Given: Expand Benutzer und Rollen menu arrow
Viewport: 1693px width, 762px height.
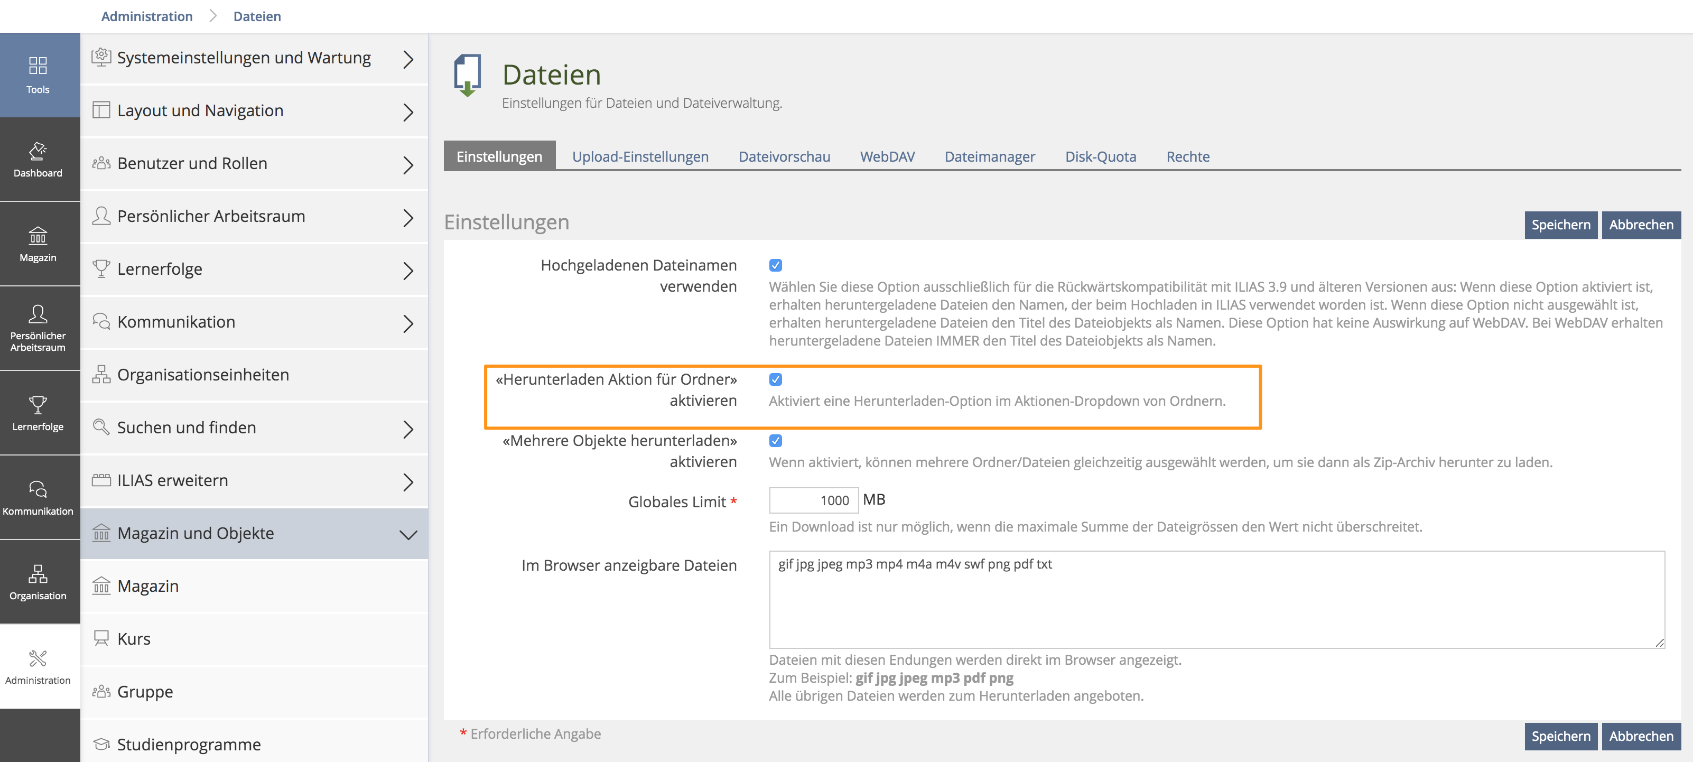Looking at the screenshot, I should [x=408, y=164].
